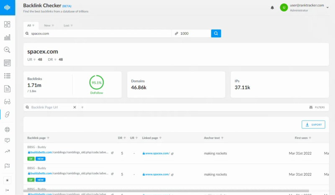The image size is (335, 195).
Task: Click the Ranktracker logo icon
Action: (7, 8)
